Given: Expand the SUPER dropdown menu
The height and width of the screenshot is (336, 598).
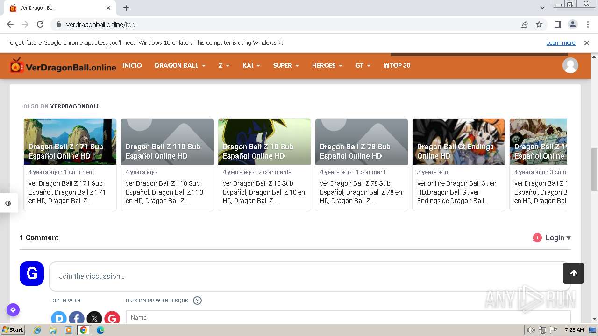Looking at the screenshot, I should tap(286, 65).
